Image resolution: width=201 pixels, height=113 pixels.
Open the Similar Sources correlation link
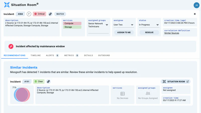coord(172,33)
